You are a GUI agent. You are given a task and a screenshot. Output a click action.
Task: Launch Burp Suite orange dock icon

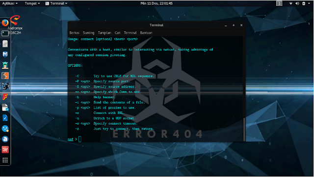click(5, 76)
